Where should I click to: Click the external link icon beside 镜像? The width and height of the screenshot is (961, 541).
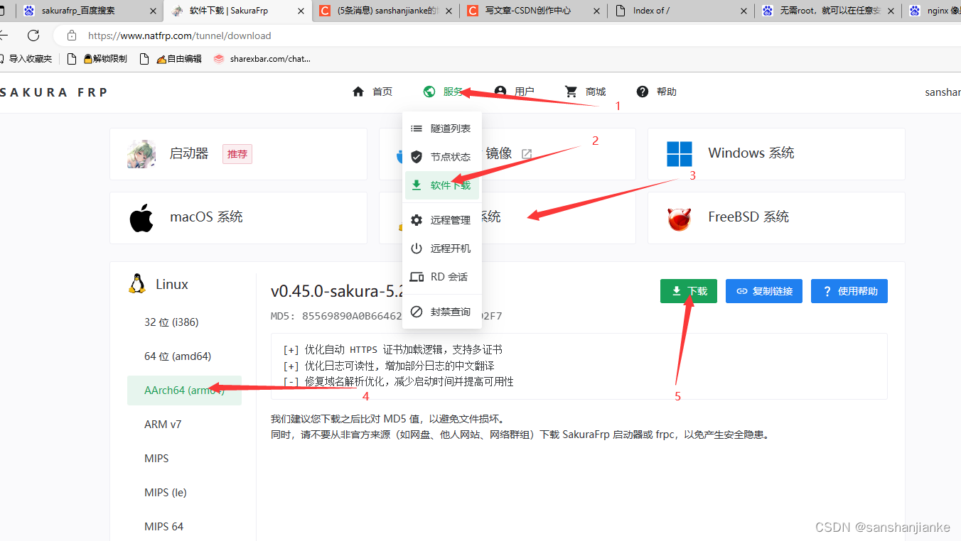point(527,153)
